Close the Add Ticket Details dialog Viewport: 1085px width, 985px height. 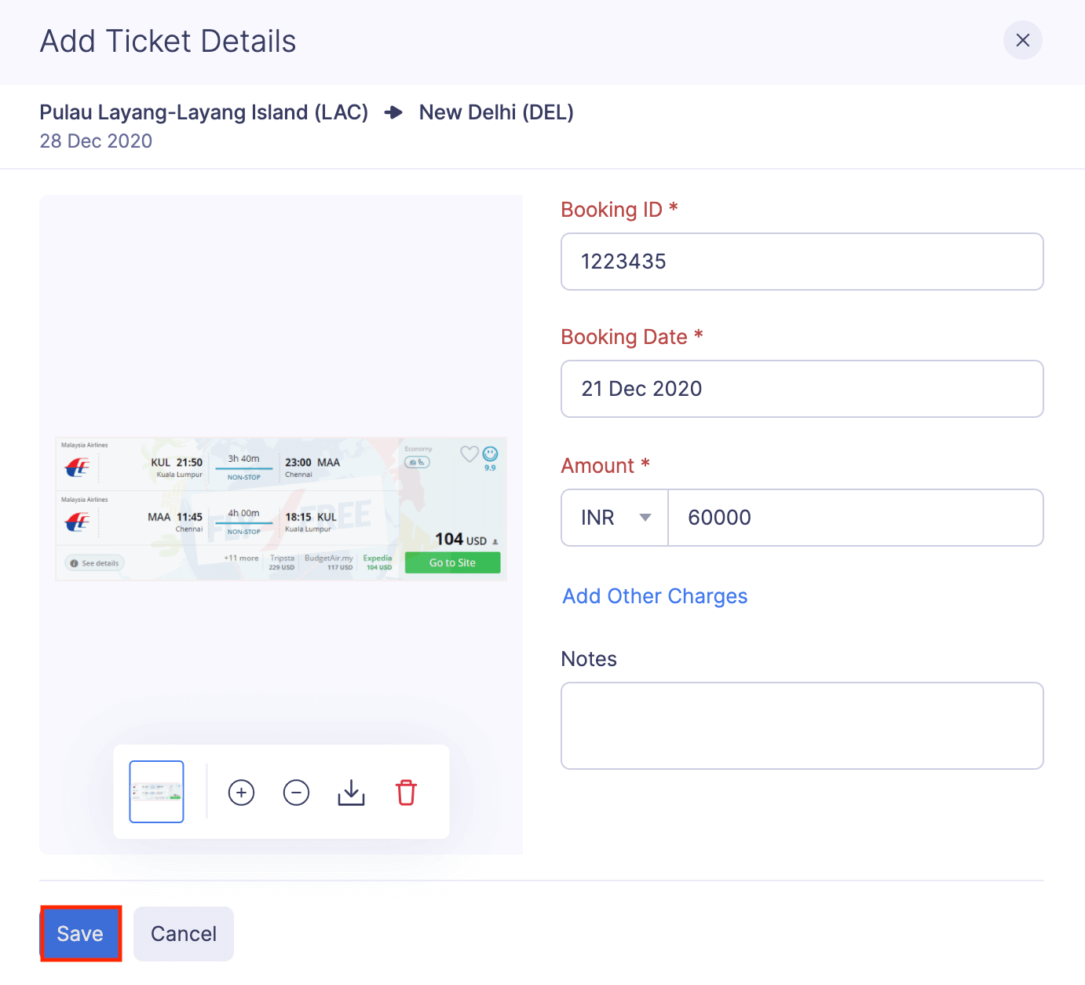pyautogui.click(x=1022, y=40)
